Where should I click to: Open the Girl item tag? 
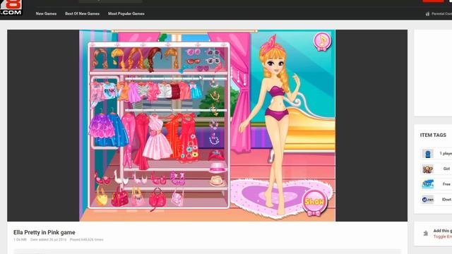[436, 169]
